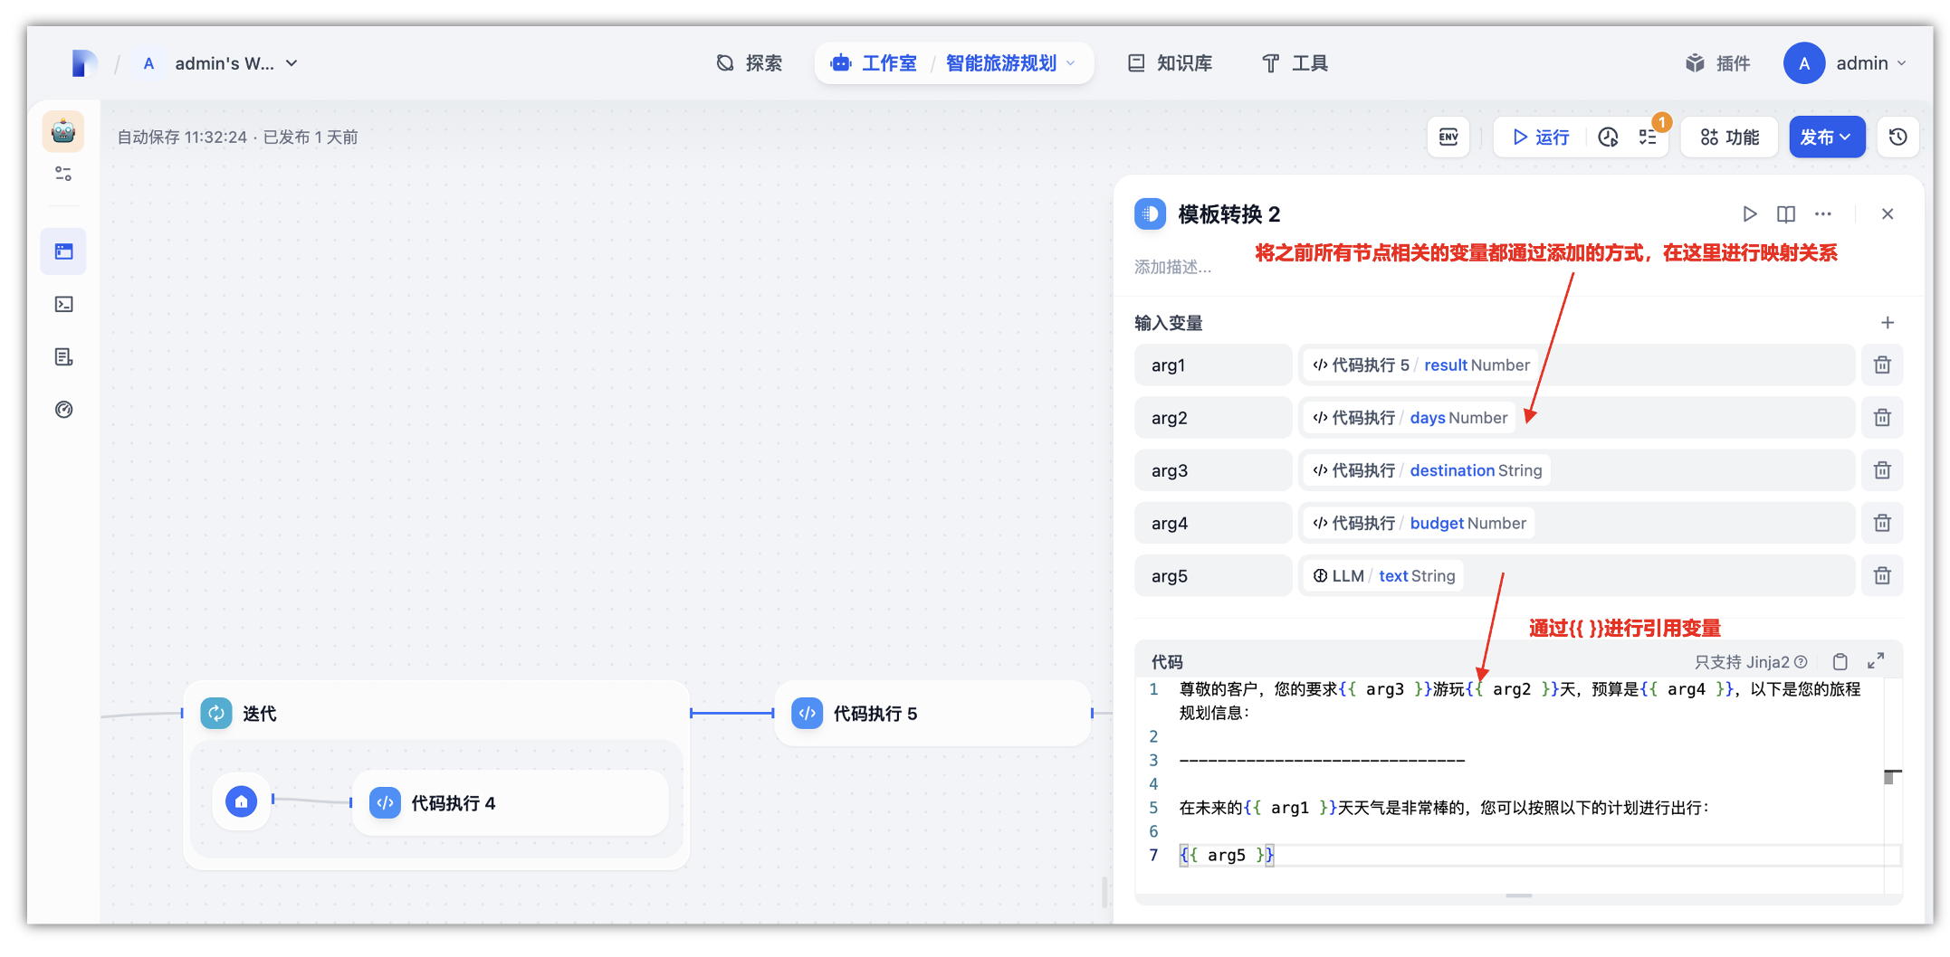Click the admin user avatar
The height and width of the screenshot is (957, 1950).
pos(1803,63)
